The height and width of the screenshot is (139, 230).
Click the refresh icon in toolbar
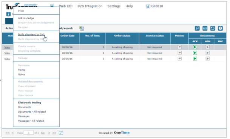(213, 28)
